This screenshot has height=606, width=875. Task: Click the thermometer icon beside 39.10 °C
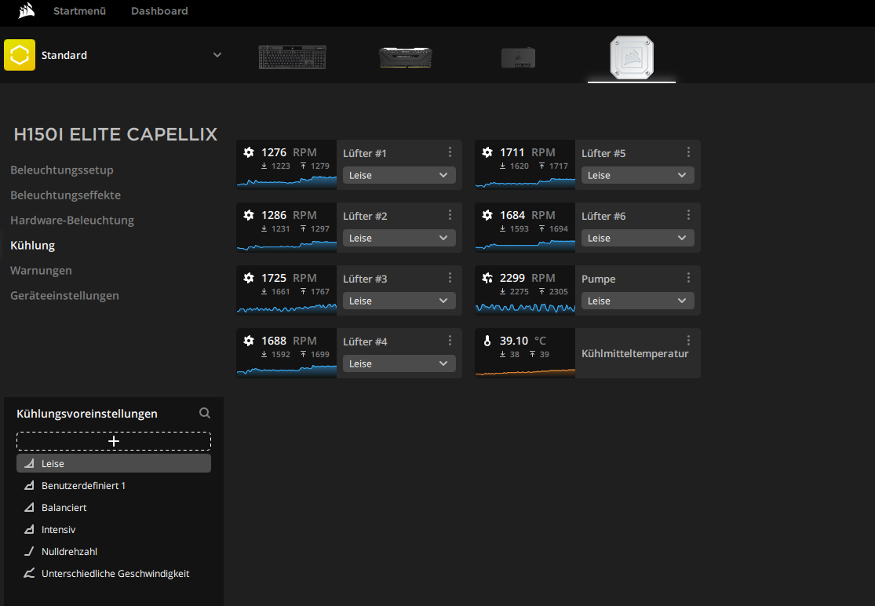pyautogui.click(x=487, y=341)
